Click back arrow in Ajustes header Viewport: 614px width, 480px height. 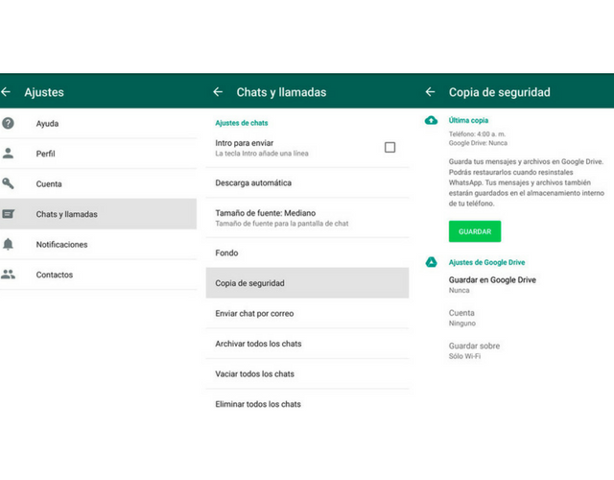pyautogui.click(x=7, y=92)
